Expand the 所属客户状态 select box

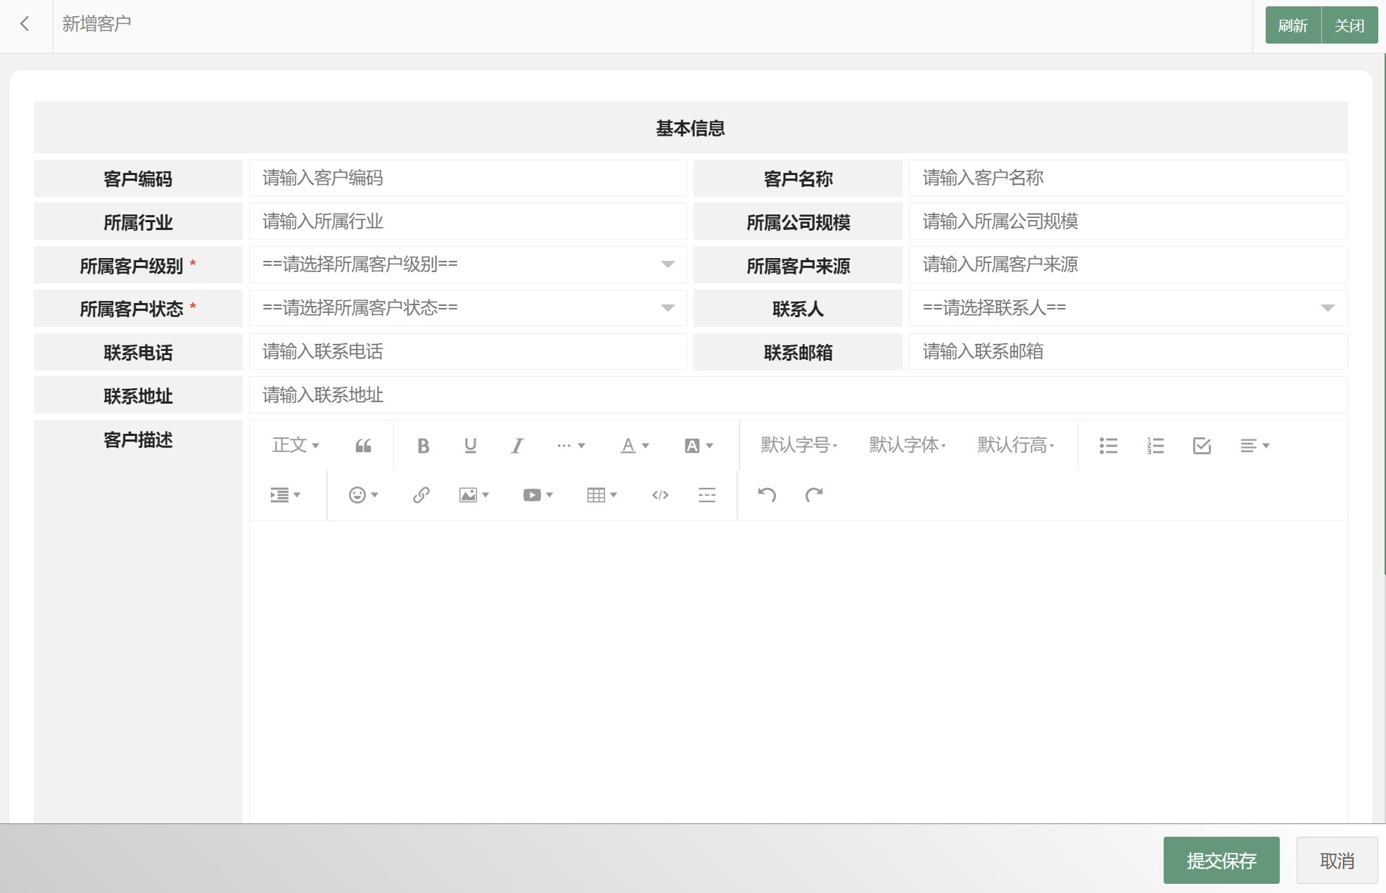(x=468, y=308)
